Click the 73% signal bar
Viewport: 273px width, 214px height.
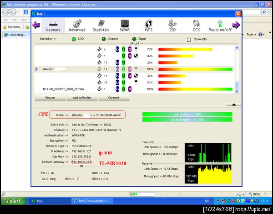coord(185,49)
